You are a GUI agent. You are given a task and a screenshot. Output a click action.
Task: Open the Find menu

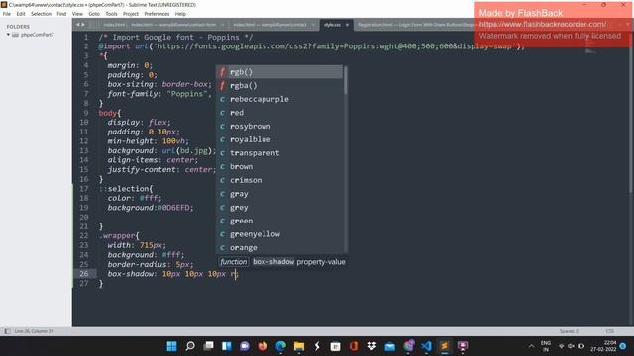click(x=61, y=14)
